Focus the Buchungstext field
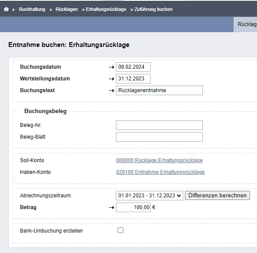The height and width of the screenshot is (253, 257). point(159,90)
